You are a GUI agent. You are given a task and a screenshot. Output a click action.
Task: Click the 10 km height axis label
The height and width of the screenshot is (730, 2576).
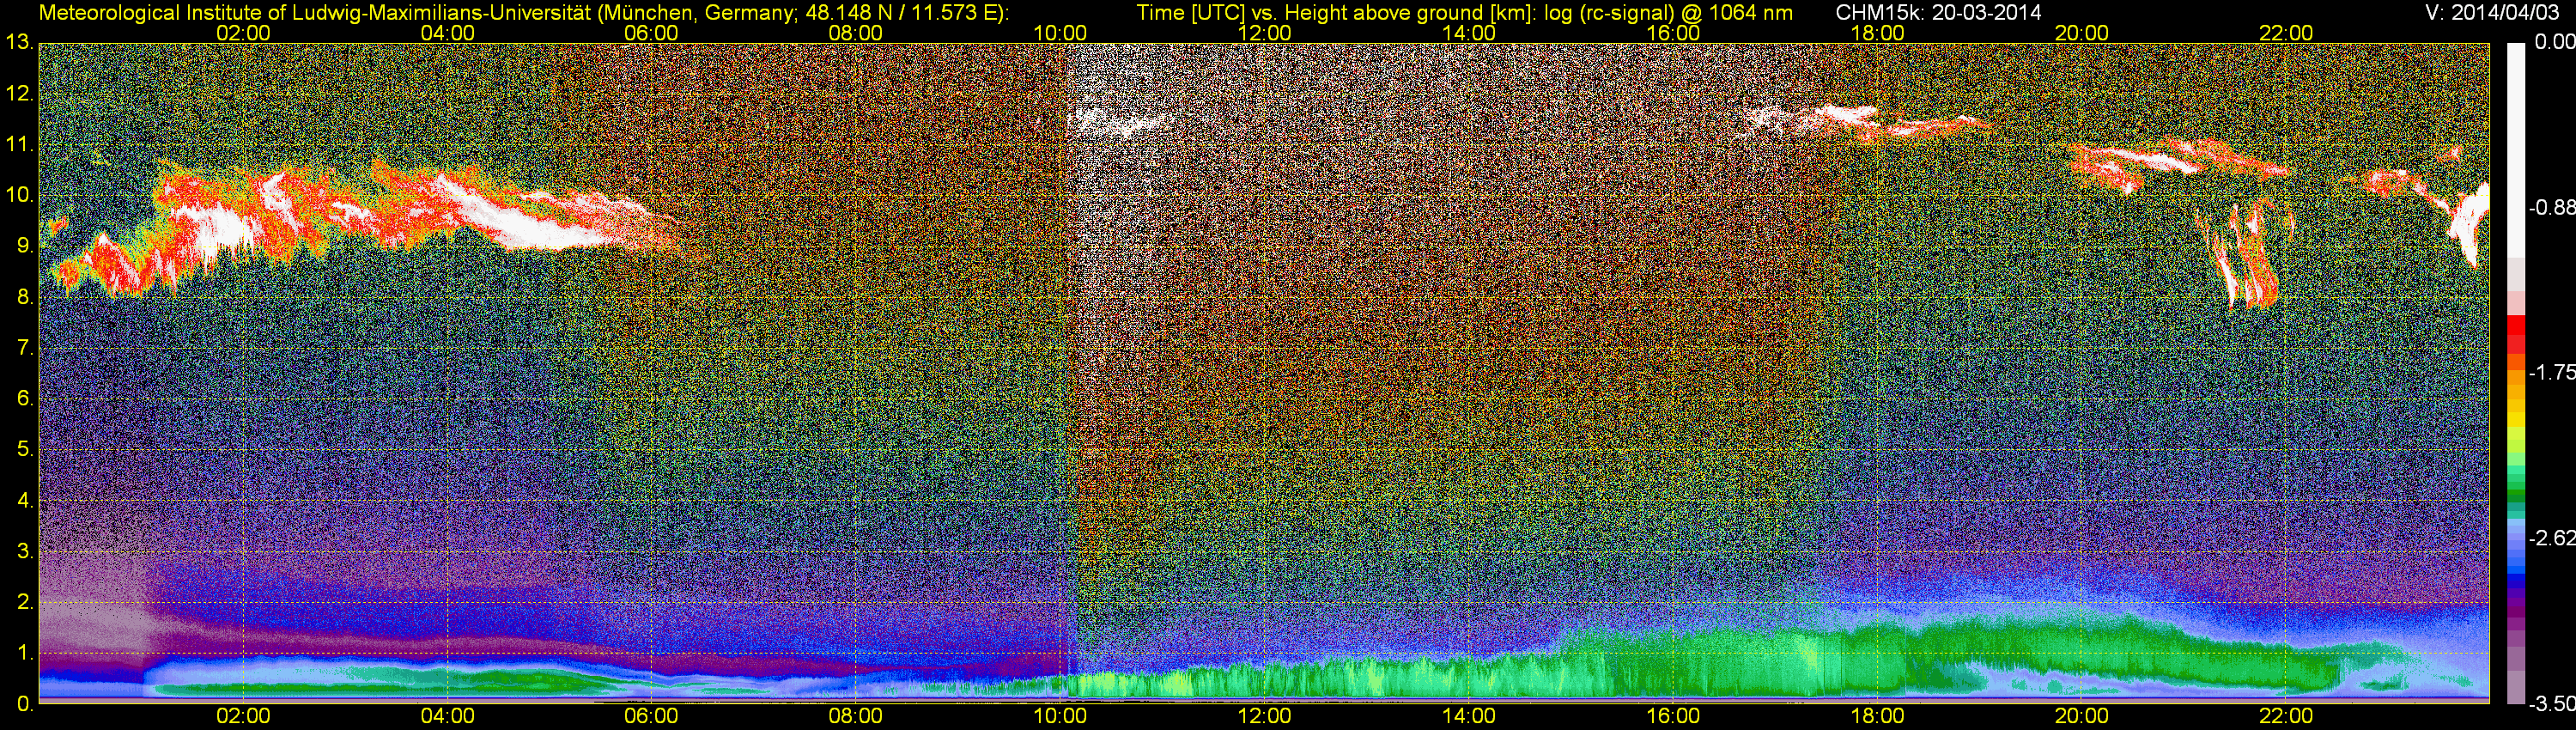[x=19, y=195]
